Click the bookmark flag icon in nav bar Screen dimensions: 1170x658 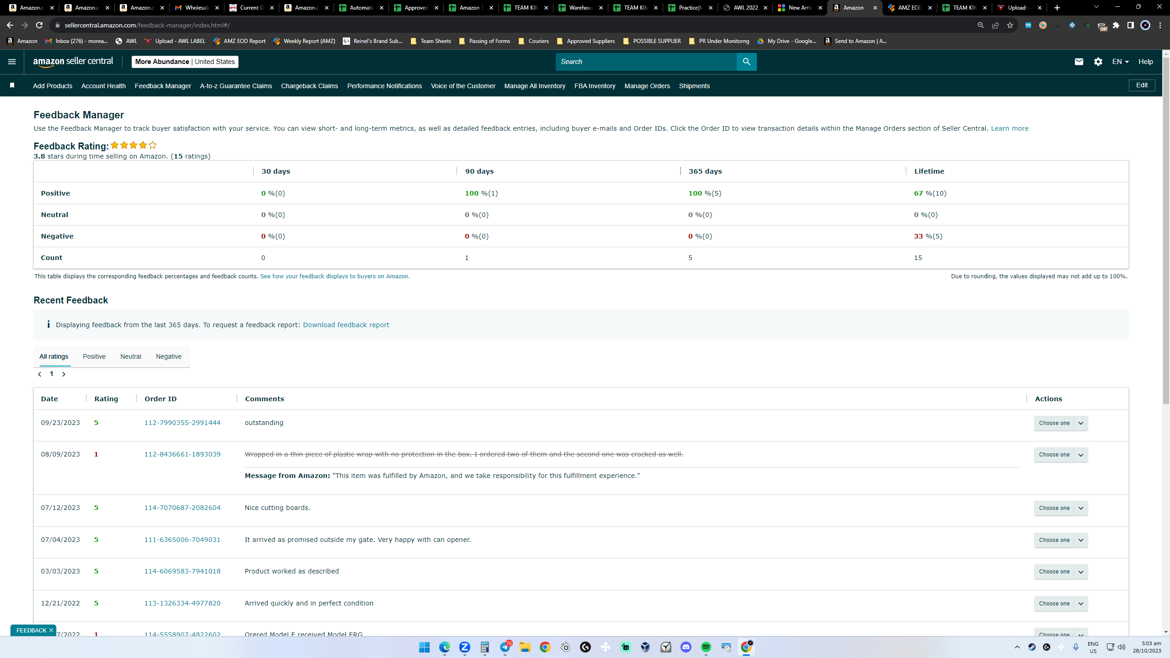coord(12,85)
